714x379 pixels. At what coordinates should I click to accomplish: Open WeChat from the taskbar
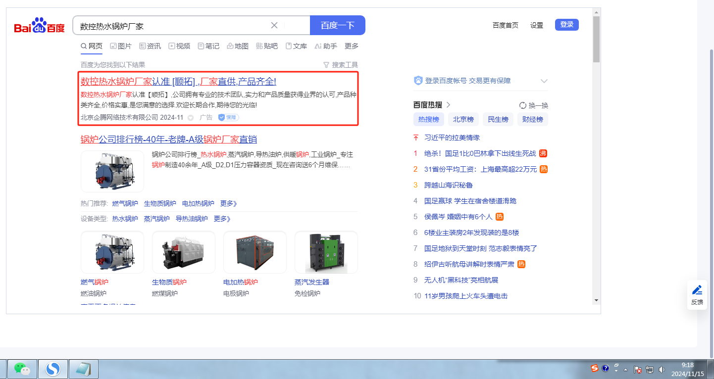tap(22, 369)
